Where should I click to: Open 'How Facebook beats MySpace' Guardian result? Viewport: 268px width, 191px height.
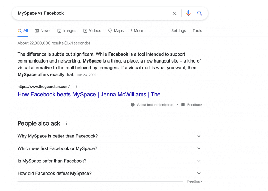coord(92,94)
